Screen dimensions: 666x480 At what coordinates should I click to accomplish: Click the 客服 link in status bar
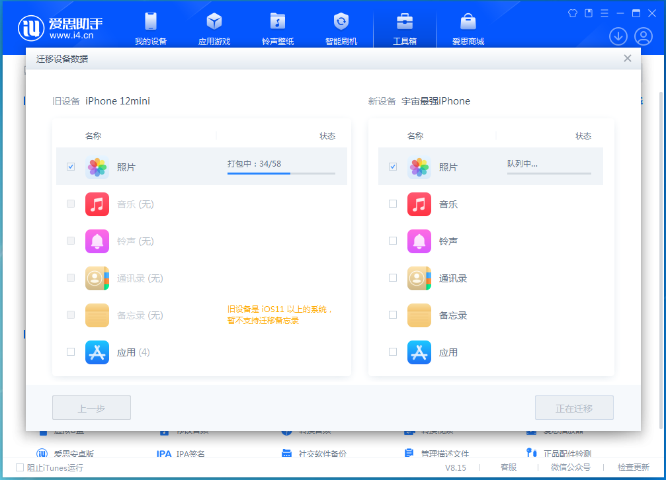(509, 467)
